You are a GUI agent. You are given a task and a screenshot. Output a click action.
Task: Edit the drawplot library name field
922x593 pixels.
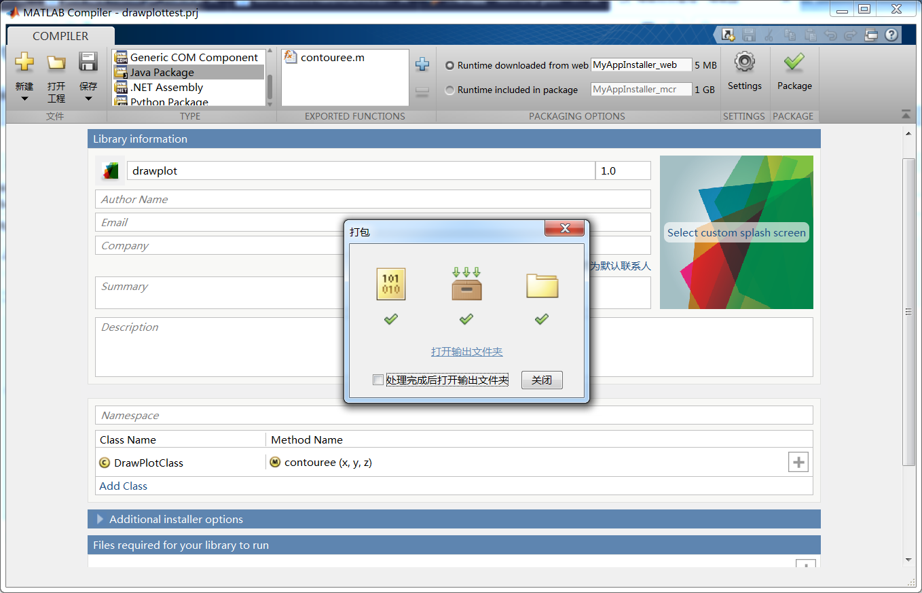[361, 170]
